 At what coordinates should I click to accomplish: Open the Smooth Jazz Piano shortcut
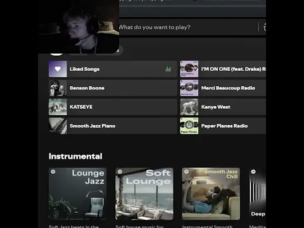[113, 126]
